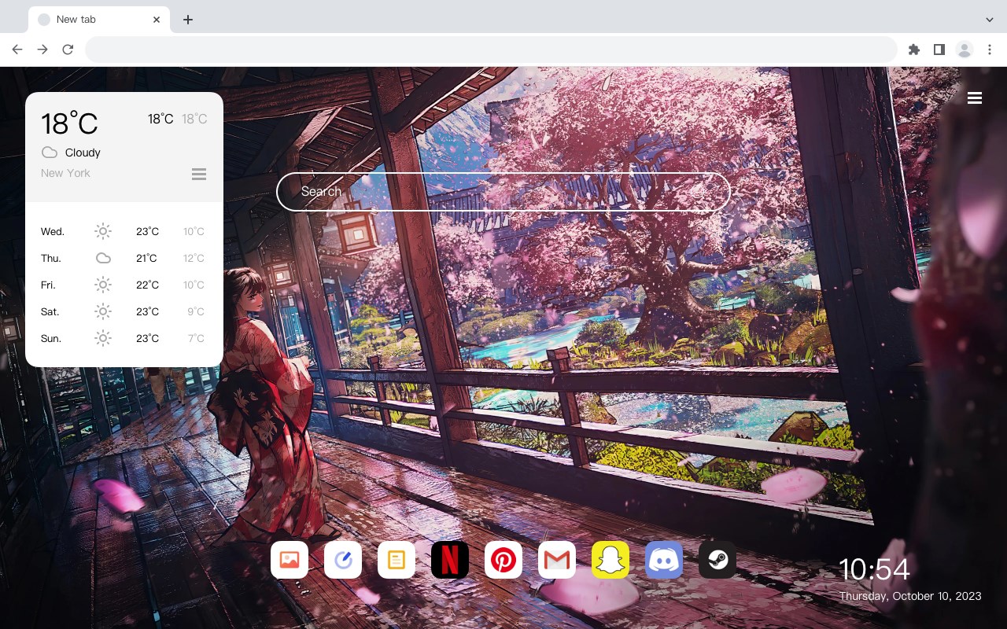Screen dimensions: 1007x629
Task: Launch the Snapchat shortcut
Action: 610,560
